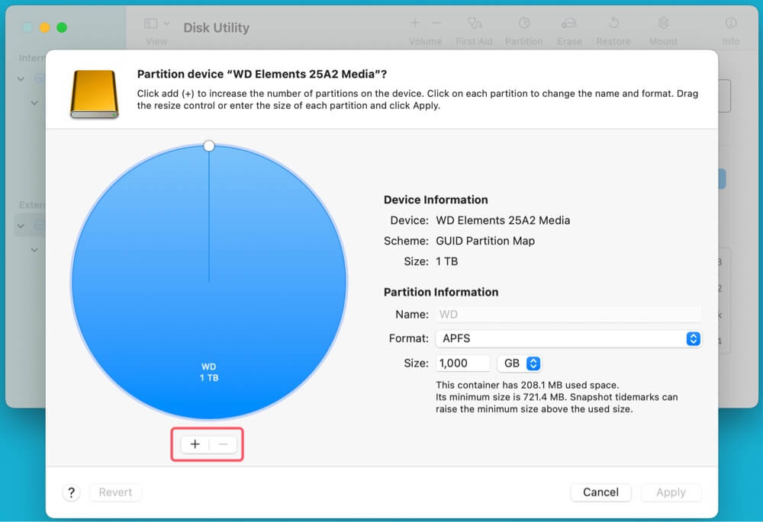Viewport: 763px width, 522px height.
Task: Click the partition Name text field
Action: pyautogui.click(x=568, y=314)
